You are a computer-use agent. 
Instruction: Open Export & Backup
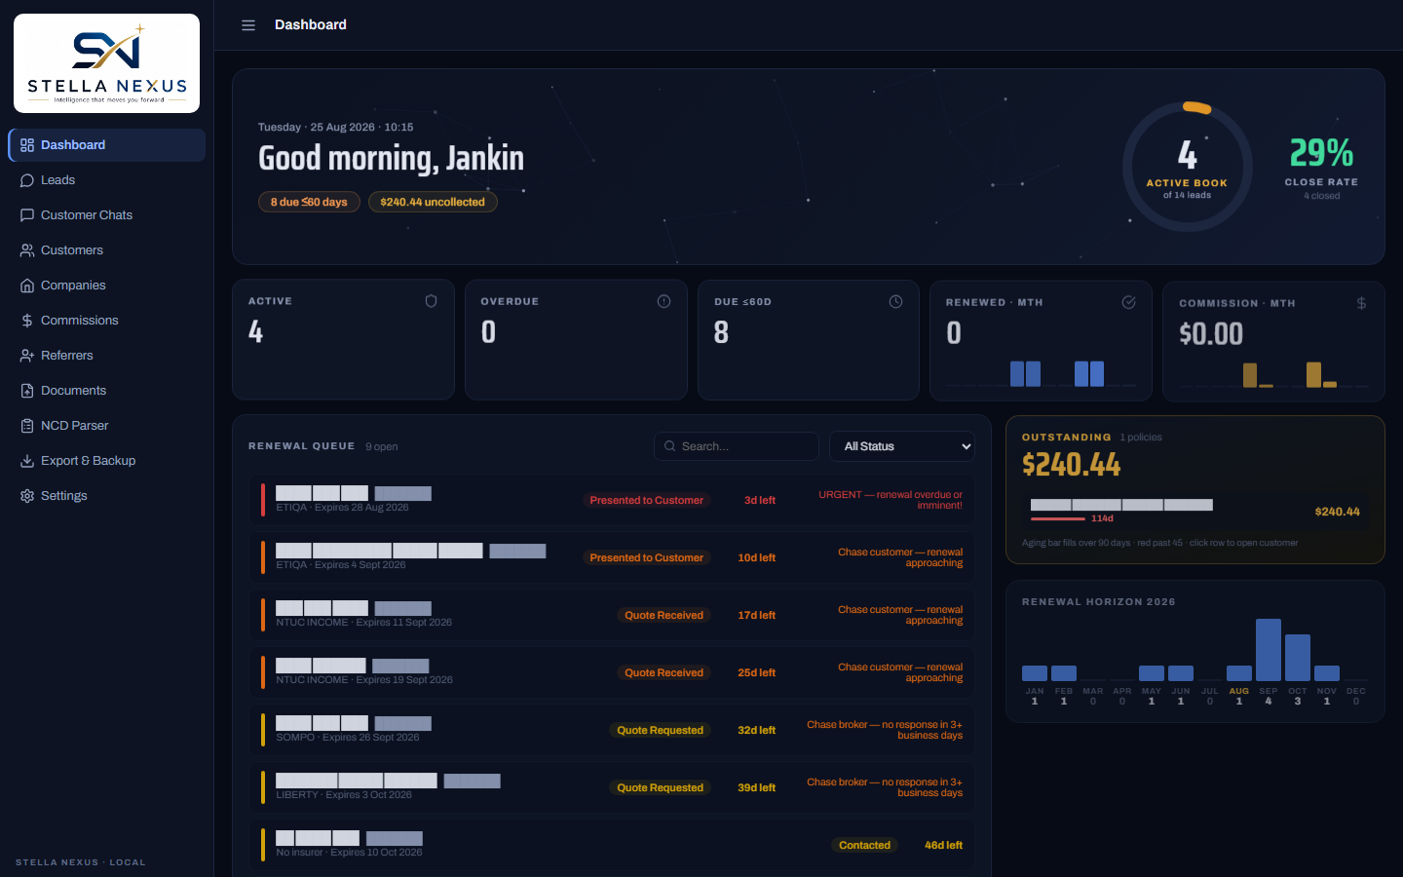click(107, 461)
